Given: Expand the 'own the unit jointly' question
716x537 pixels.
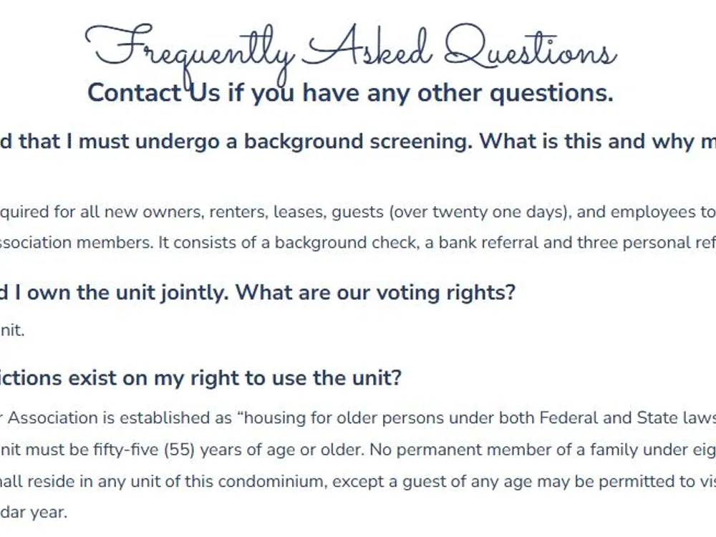Looking at the screenshot, I should tap(258, 292).
